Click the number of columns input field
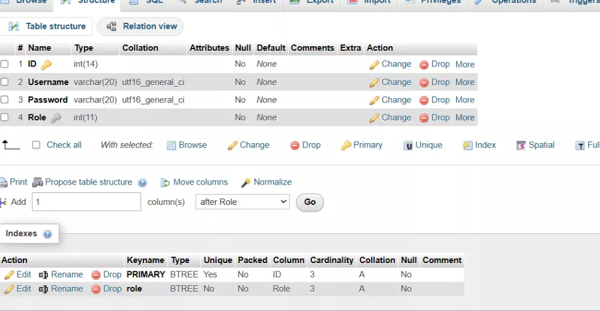Viewport: 600px width, 311px height. 86,202
